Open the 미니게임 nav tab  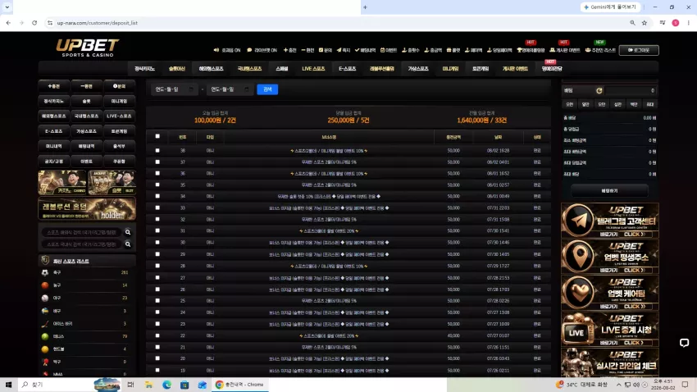tap(450, 68)
